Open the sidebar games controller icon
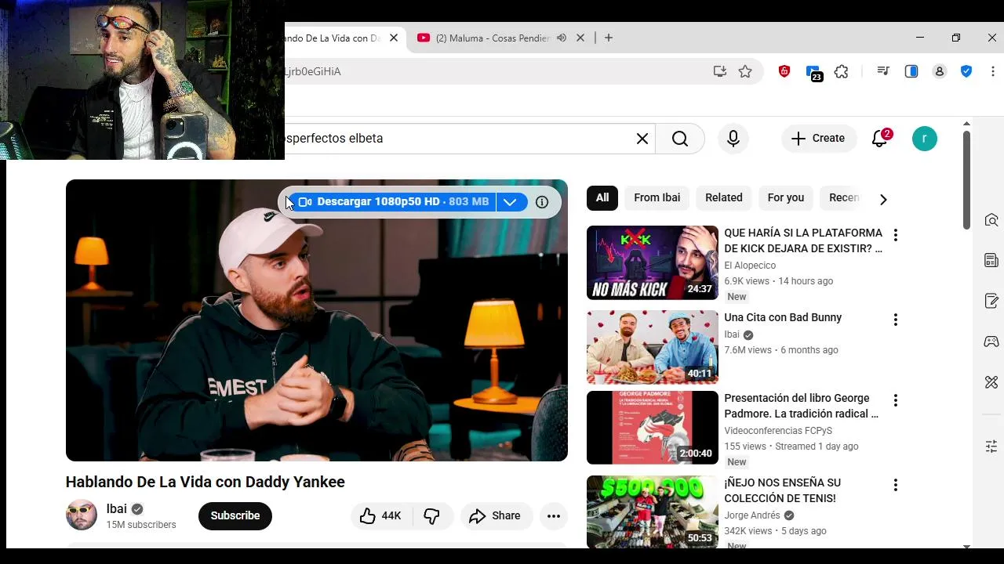This screenshot has height=564, width=1004. pyautogui.click(x=991, y=342)
